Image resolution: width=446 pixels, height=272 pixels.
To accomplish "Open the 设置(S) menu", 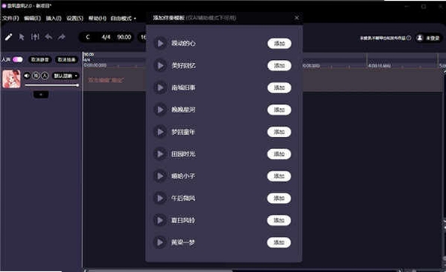I will point(75,19).
